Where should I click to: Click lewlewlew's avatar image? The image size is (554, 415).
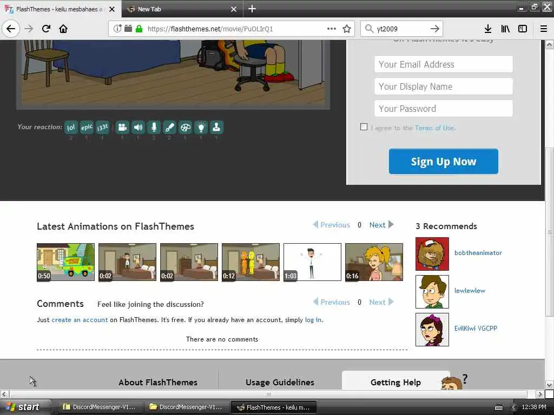(x=432, y=291)
